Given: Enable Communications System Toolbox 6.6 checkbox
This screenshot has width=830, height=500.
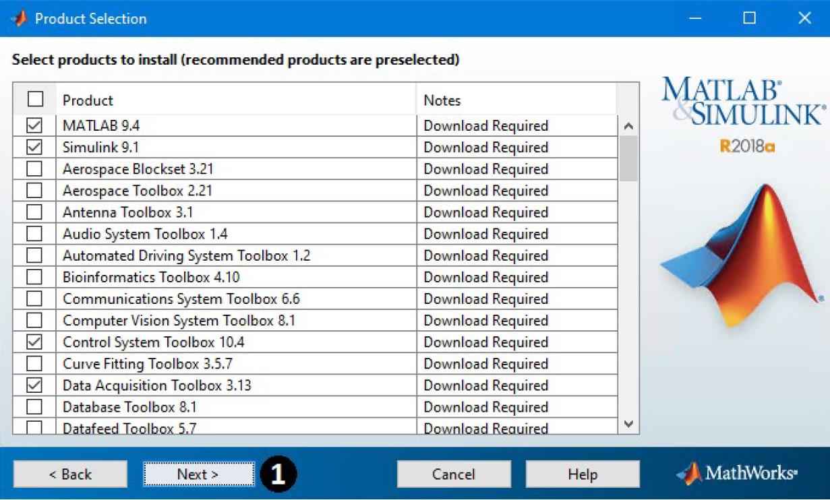Looking at the screenshot, I should pyautogui.click(x=34, y=299).
